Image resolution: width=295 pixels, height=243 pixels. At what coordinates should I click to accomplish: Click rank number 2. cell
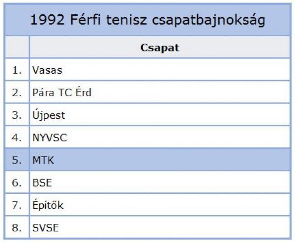(x=17, y=92)
